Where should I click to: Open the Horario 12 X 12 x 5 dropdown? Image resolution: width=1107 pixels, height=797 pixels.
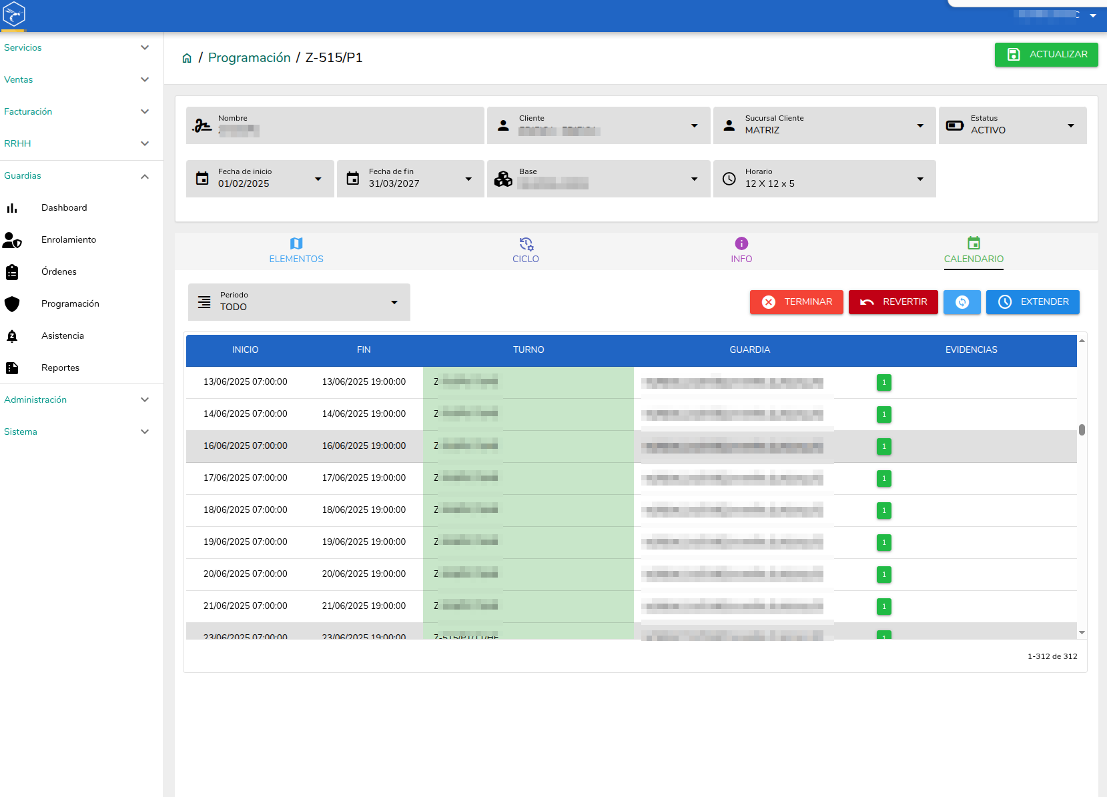click(x=825, y=179)
